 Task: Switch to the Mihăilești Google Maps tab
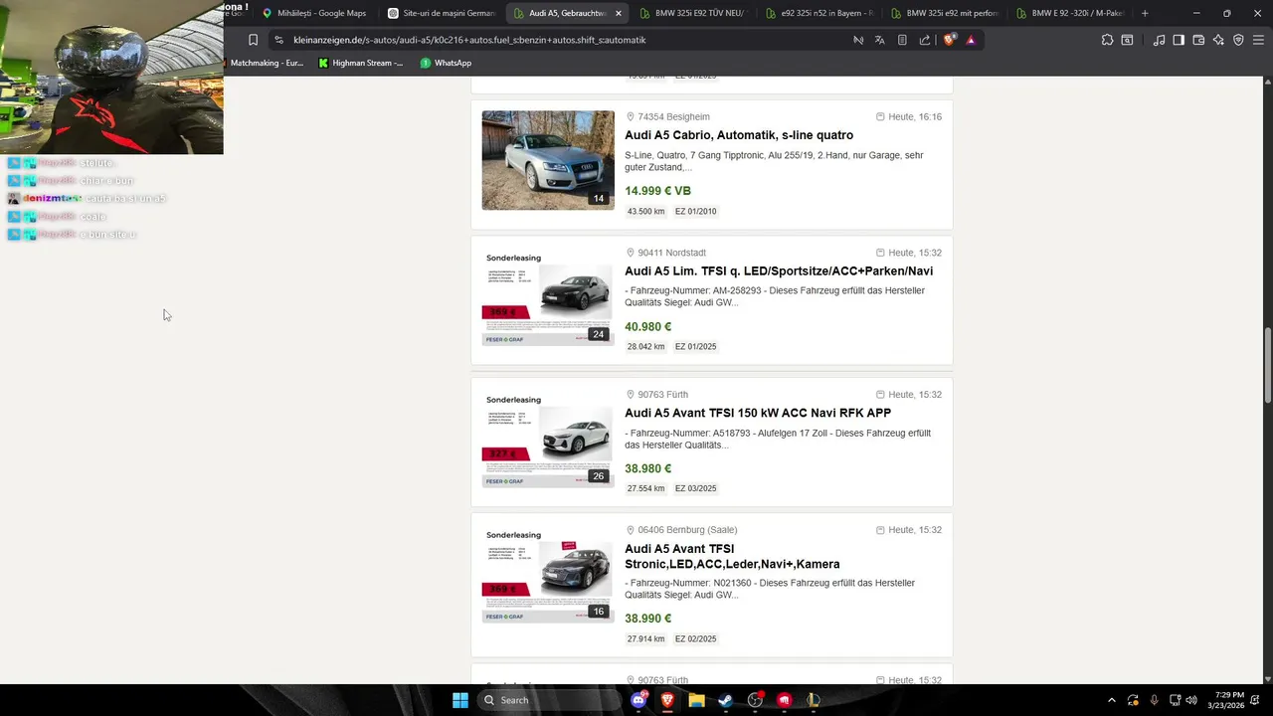[x=314, y=13]
